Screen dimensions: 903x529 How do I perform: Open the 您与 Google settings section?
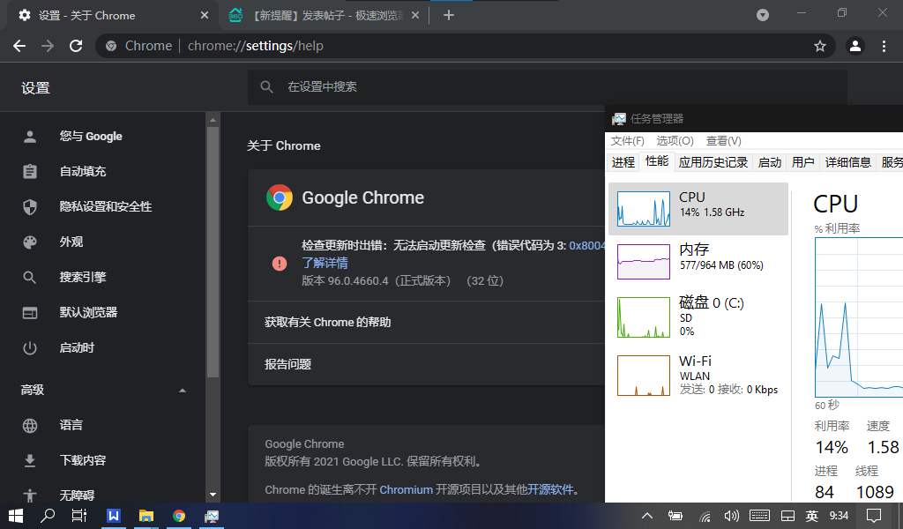tap(91, 137)
